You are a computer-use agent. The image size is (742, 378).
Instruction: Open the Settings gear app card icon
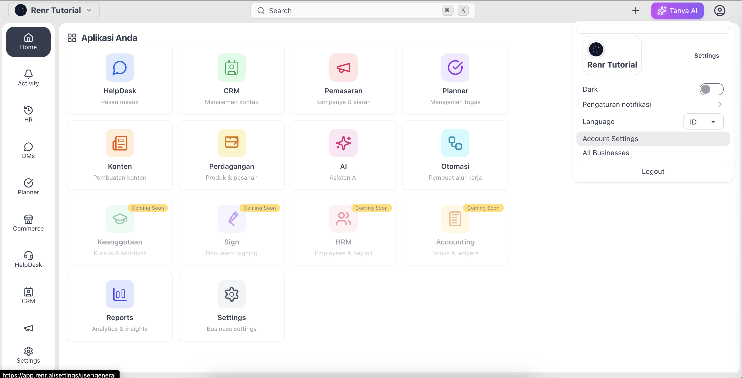coord(231,294)
